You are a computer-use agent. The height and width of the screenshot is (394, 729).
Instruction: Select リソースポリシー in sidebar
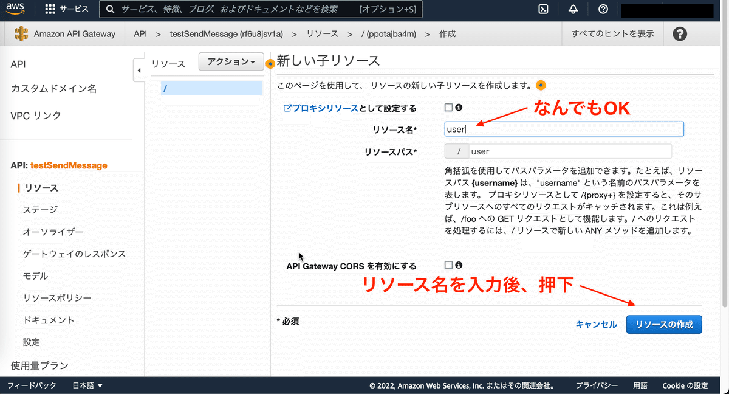57,298
